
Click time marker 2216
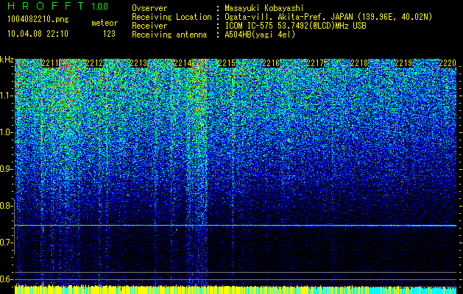271,63
